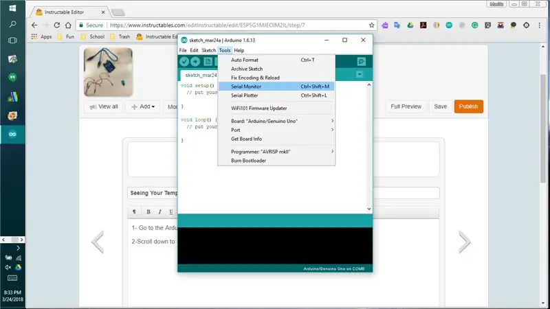Open the Edit menu in Arduino
Viewport: 550px width, 309px height.
pyautogui.click(x=194, y=50)
